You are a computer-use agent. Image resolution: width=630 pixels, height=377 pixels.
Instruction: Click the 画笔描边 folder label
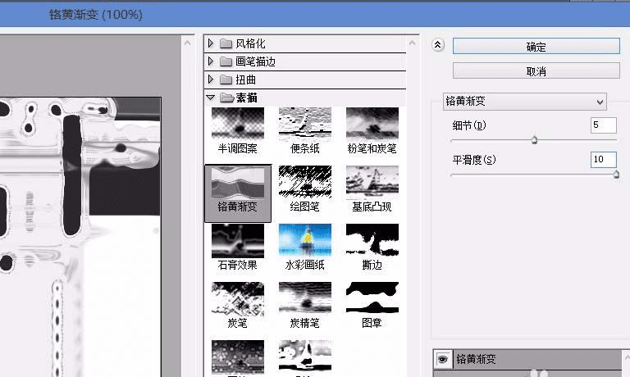(x=256, y=61)
